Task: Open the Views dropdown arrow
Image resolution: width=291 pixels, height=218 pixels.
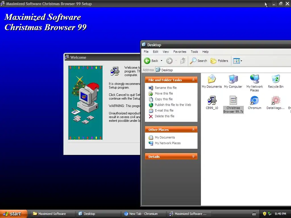Action: click(241, 61)
